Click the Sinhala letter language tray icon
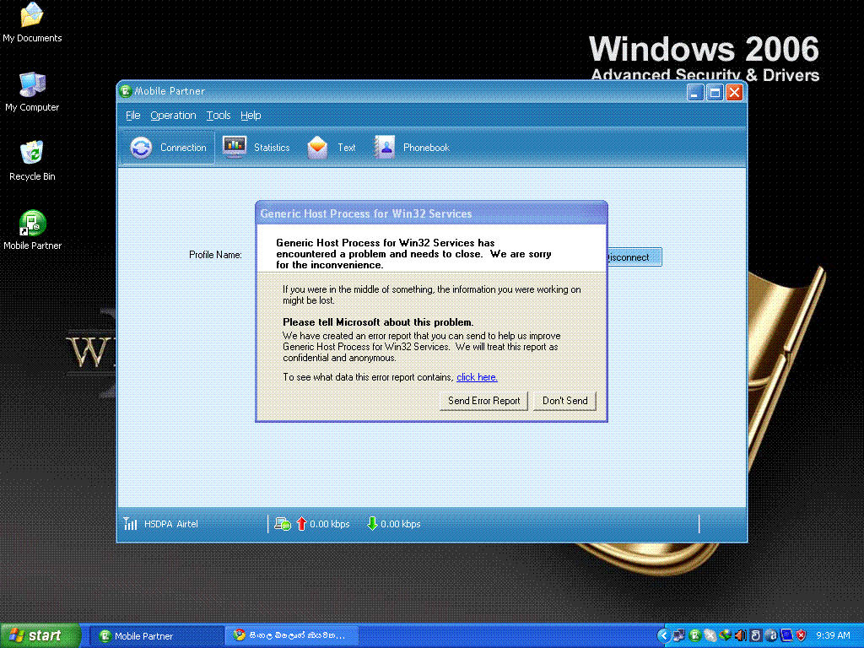 755,635
